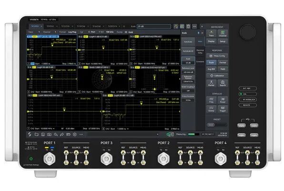Switch to the second sheet tab
The height and width of the screenshot is (191, 284).
coord(51,26)
